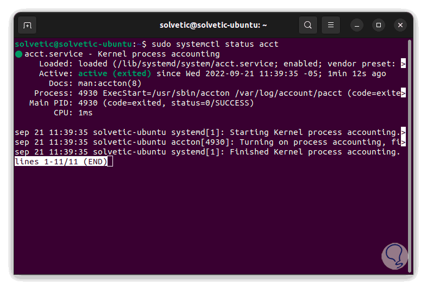This screenshot has width=427, height=290.
Task: Open a new terminal tab
Action: (27, 25)
